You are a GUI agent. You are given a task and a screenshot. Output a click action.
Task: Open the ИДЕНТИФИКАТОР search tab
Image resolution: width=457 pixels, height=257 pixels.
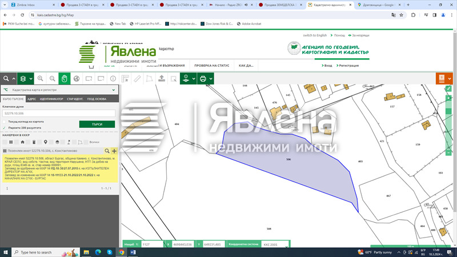[x=51, y=99]
